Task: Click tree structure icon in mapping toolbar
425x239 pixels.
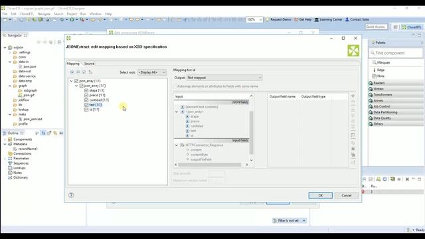Action: (90, 72)
